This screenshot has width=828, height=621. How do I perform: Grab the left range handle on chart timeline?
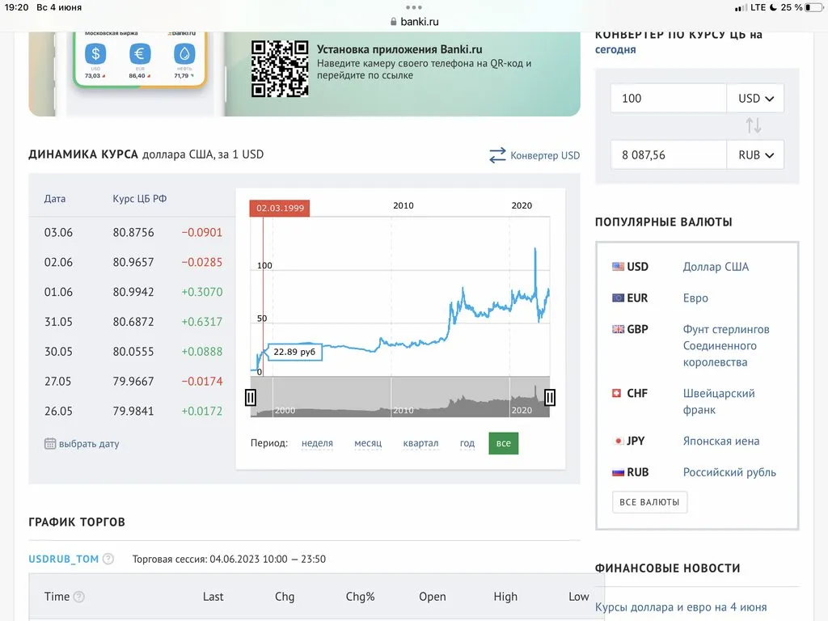tap(251, 397)
